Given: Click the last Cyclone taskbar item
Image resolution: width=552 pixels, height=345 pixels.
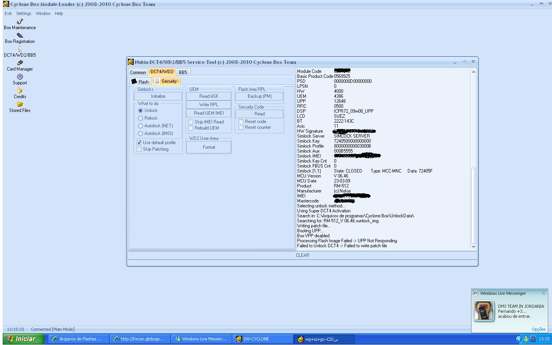Looking at the screenshot, I should [x=324, y=339].
